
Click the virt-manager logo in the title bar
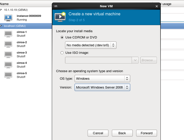[56, 6]
